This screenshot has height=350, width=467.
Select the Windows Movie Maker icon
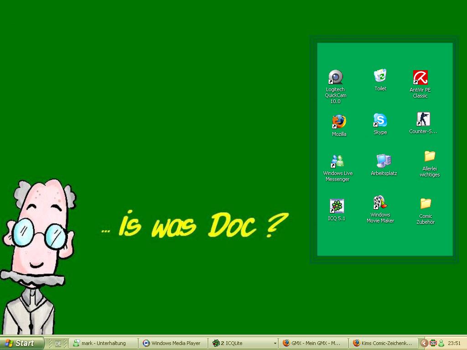point(380,203)
